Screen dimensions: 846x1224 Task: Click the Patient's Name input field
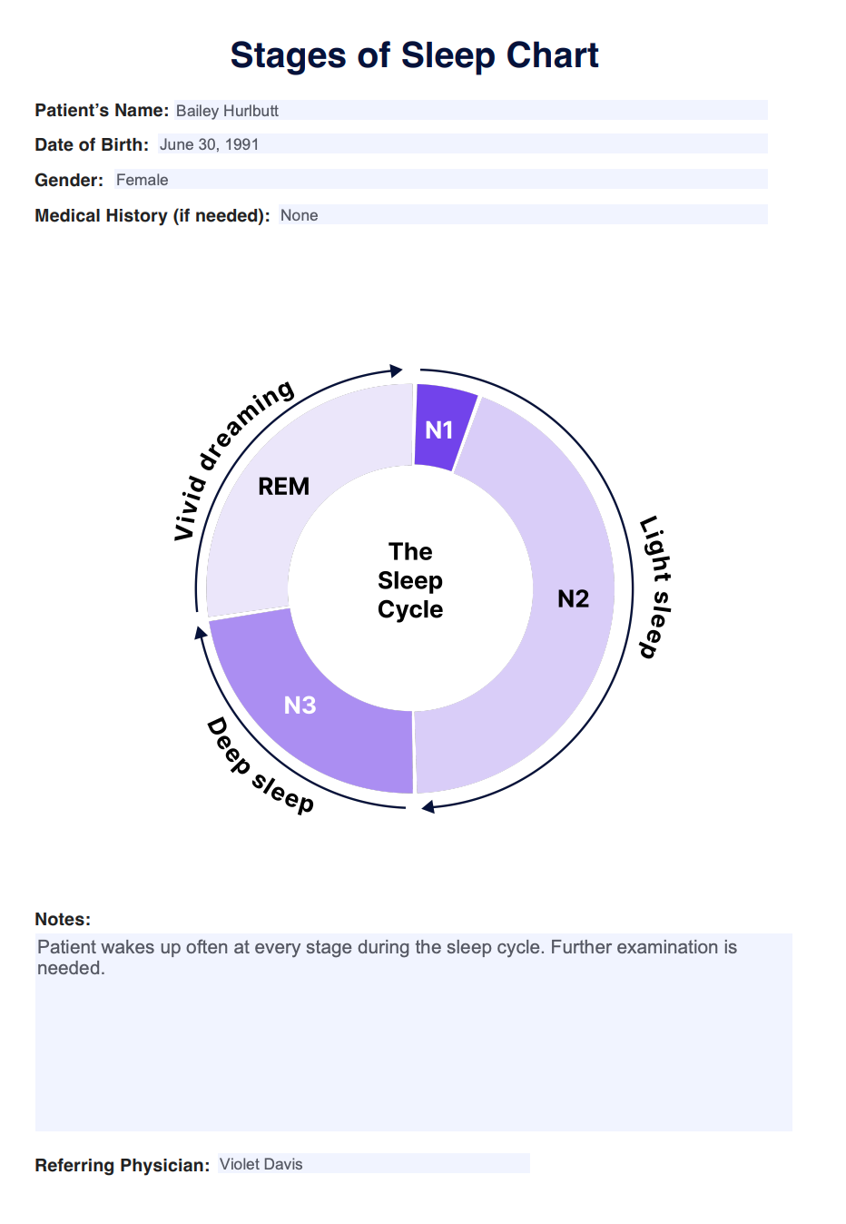coord(470,110)
